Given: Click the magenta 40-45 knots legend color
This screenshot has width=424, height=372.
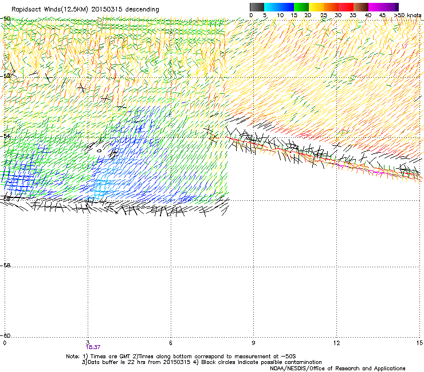Looking at the screenshot, I should (x=376, y=7).
